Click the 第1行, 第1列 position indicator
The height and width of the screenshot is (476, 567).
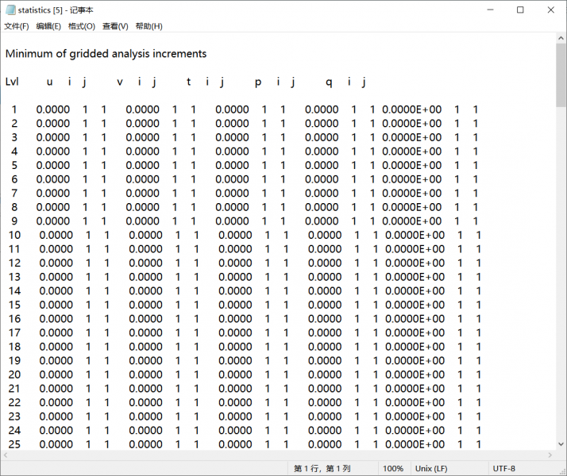click(322, 469)
